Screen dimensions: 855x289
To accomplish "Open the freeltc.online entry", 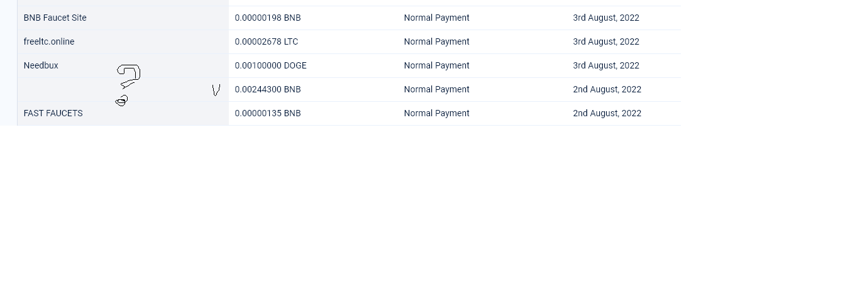I will click(x=49, y=41).
